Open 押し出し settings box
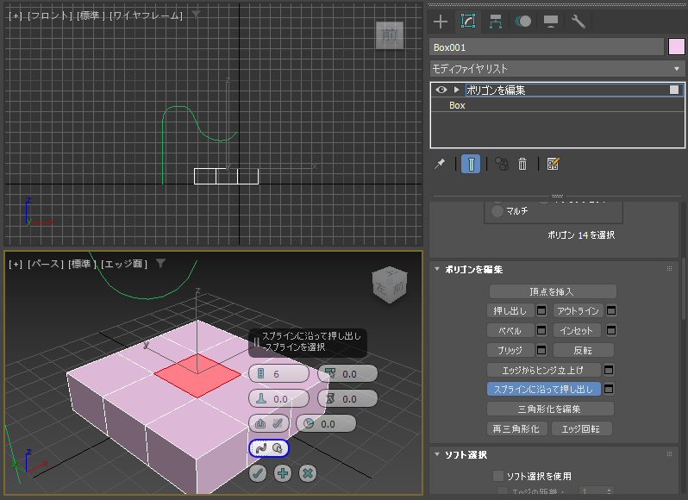Image resolution: width=688 pixels, height=500 pixels. (x=541, y=310)
